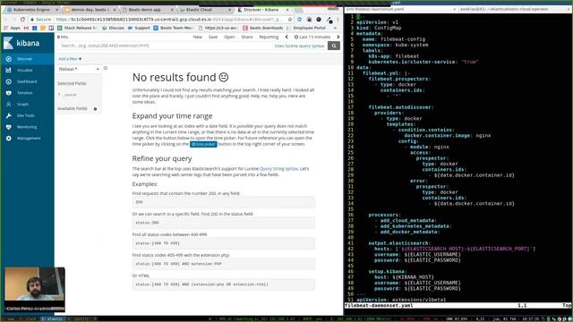Click New in Kibana top menu
This screenshot has width=573, height=322.
(197, 37)
